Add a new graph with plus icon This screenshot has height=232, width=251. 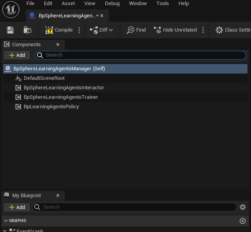click(x=243, y=221)
